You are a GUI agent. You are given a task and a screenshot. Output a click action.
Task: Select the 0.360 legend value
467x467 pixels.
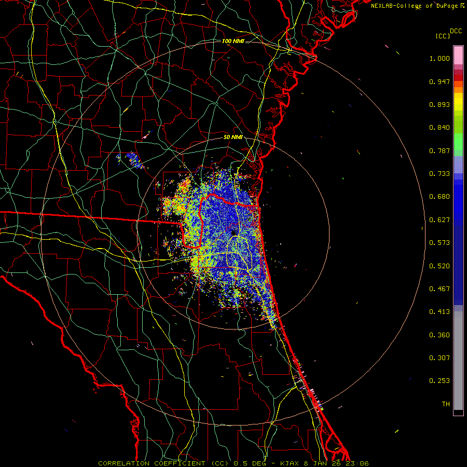tap(439, 335)
